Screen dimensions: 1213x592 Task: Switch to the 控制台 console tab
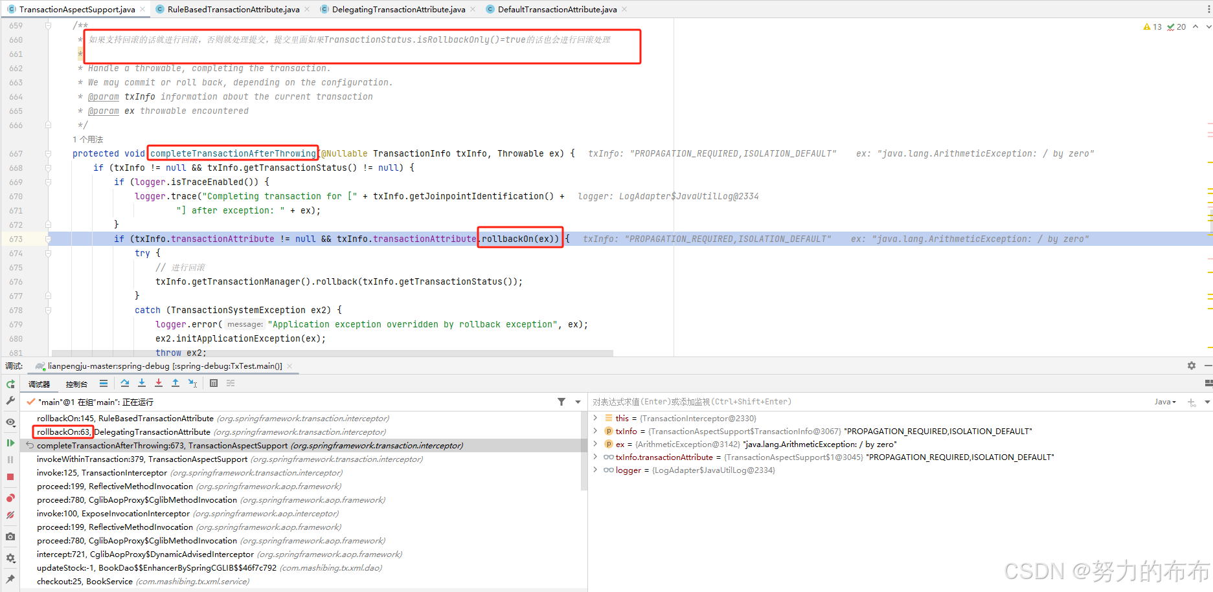(x=76, y=384)
